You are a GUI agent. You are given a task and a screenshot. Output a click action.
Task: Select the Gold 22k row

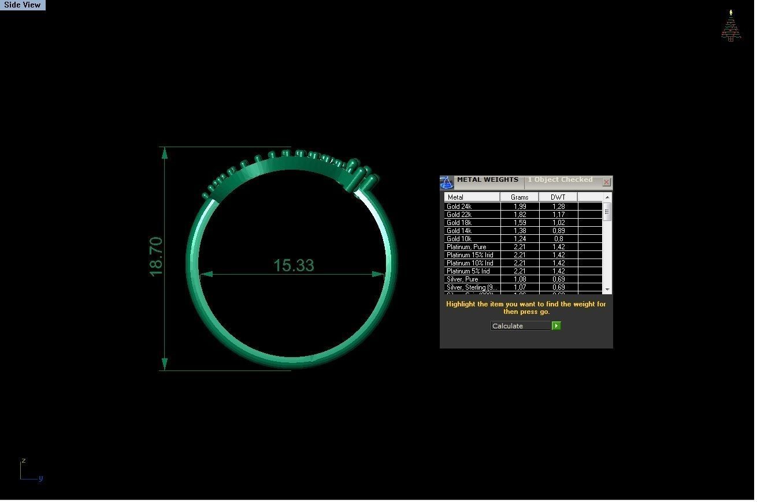click(524, 214)
